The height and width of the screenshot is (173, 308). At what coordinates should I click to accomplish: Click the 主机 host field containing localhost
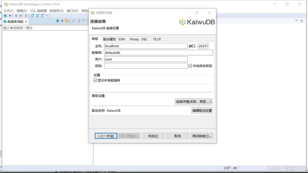146,46
